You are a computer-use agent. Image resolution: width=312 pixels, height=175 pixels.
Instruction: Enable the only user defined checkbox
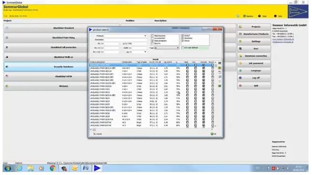(x=183, y=48)
